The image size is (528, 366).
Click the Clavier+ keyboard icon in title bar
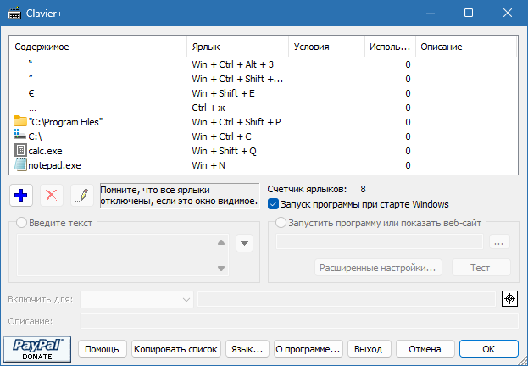pyautogui.click(x=14, y=14)
